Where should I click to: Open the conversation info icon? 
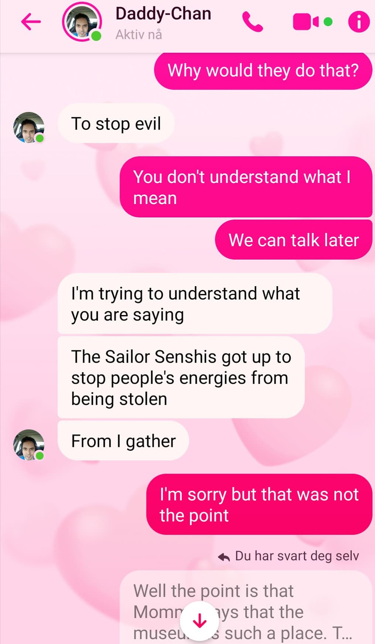tap(359, 22)
